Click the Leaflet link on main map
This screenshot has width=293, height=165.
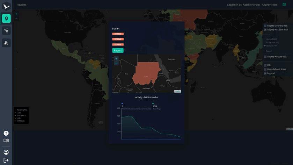[290, 129]
